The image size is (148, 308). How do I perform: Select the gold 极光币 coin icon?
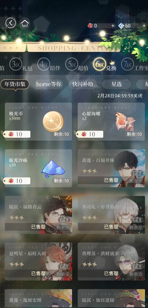coord(53,121)
